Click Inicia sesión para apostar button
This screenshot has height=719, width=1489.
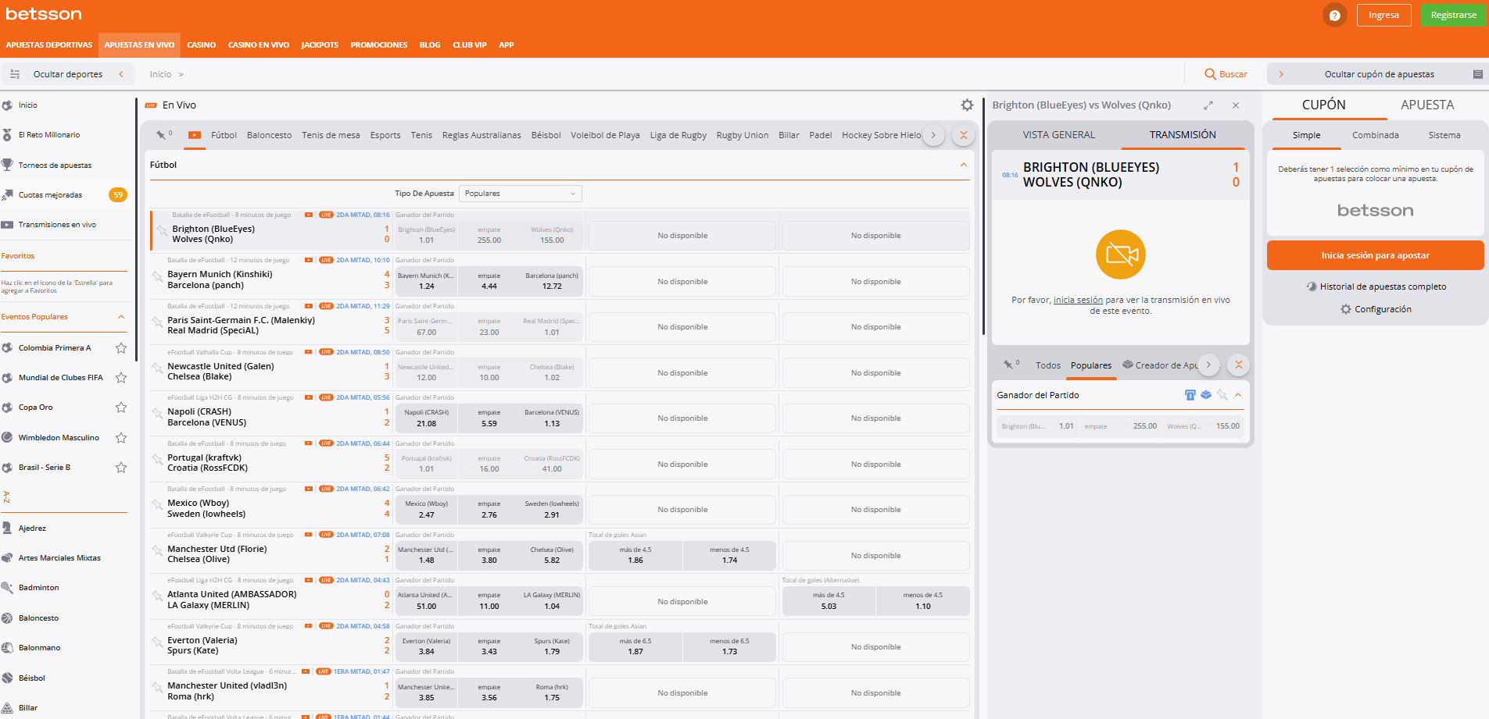(1375, 255)
